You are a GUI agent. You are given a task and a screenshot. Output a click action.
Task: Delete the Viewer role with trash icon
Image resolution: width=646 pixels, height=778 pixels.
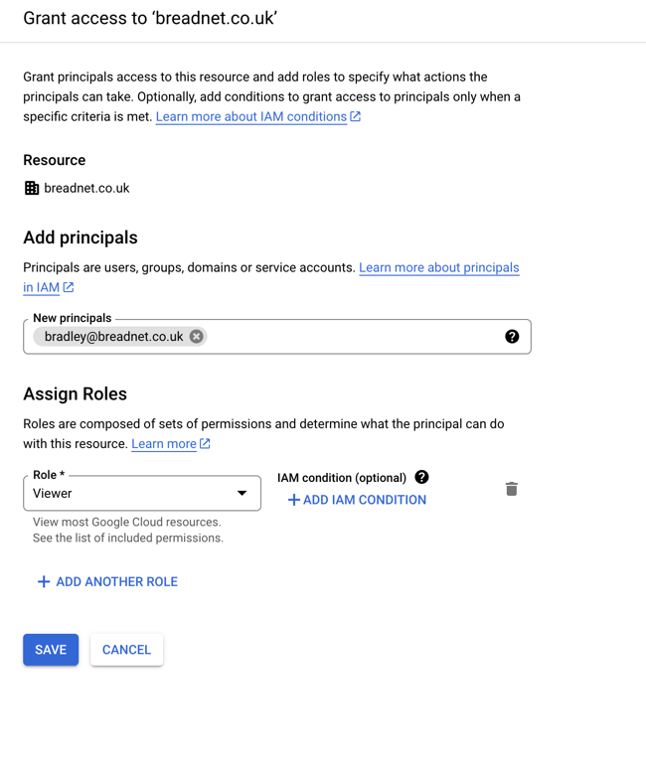[512, 489]
